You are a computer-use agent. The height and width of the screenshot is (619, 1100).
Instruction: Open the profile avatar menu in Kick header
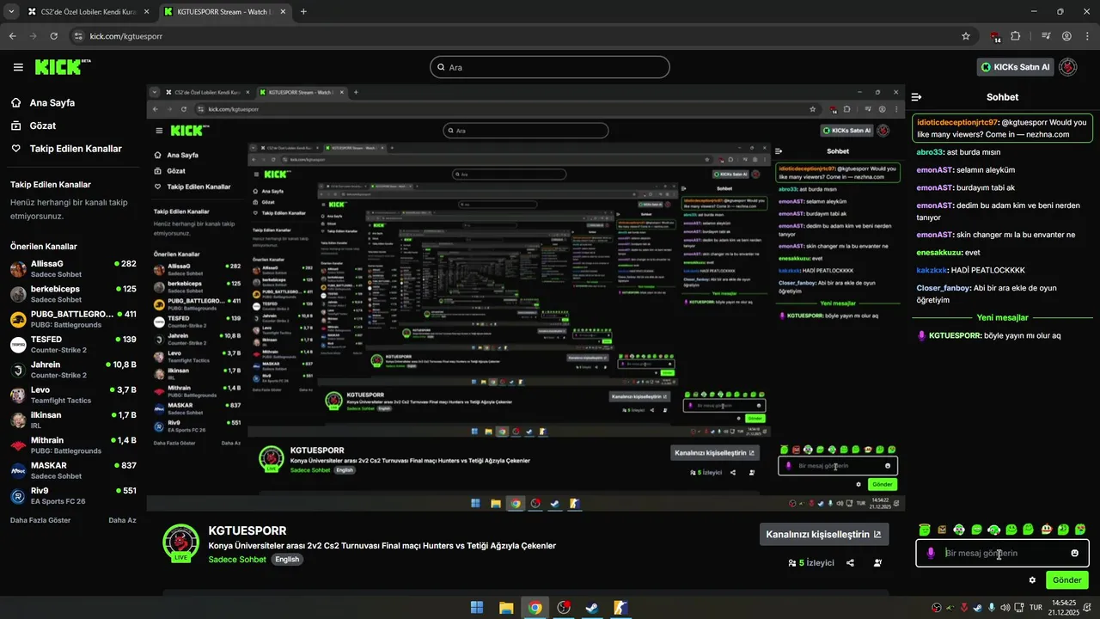[x=1067, y=67]
